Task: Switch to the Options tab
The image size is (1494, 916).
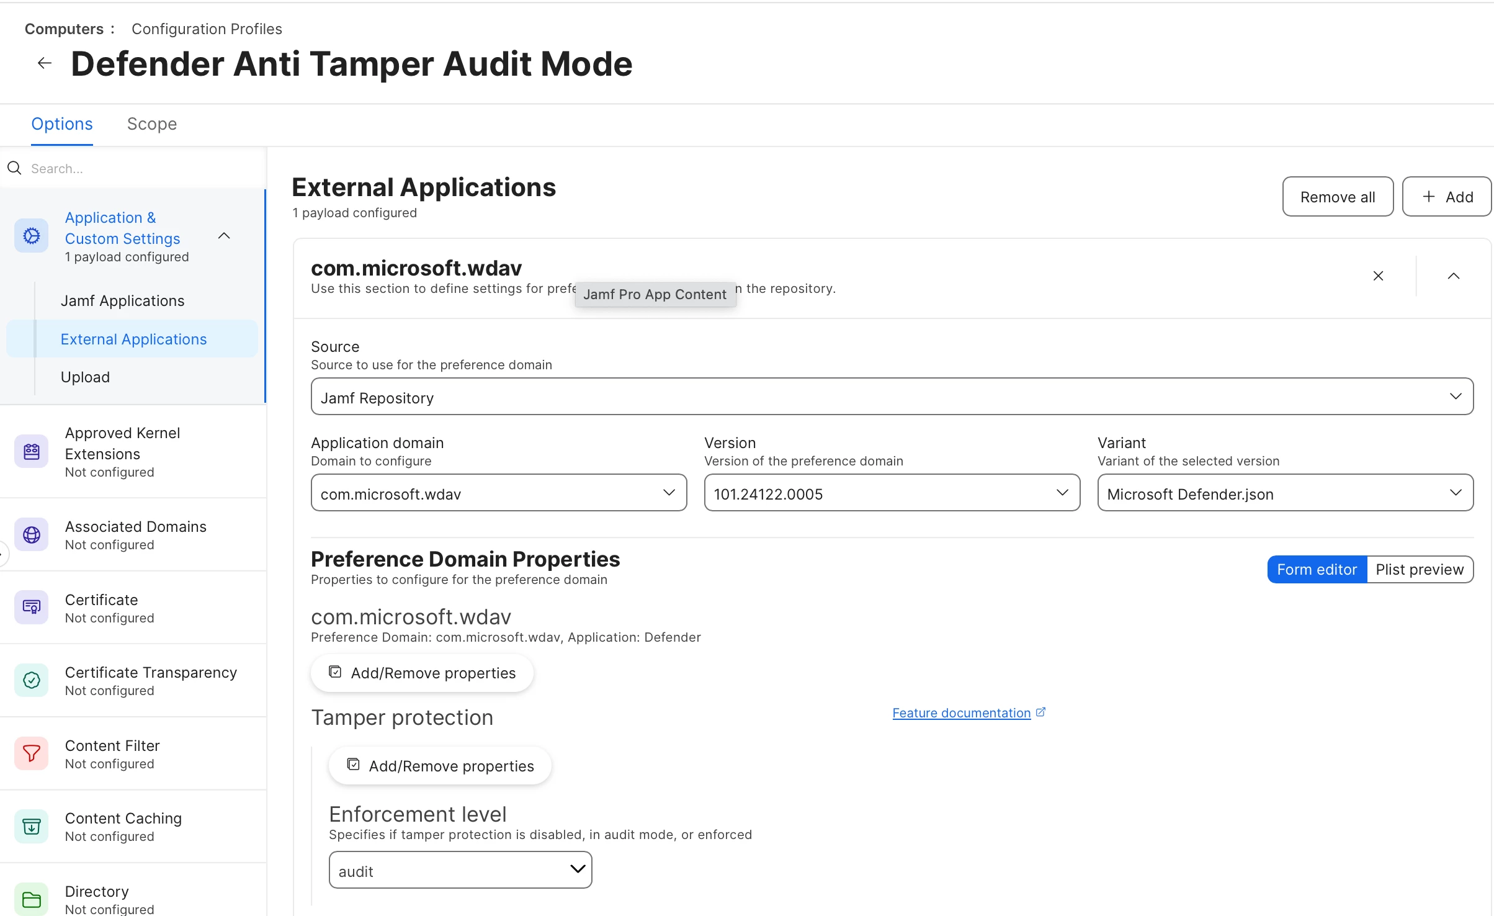Action: pos(62,124)
